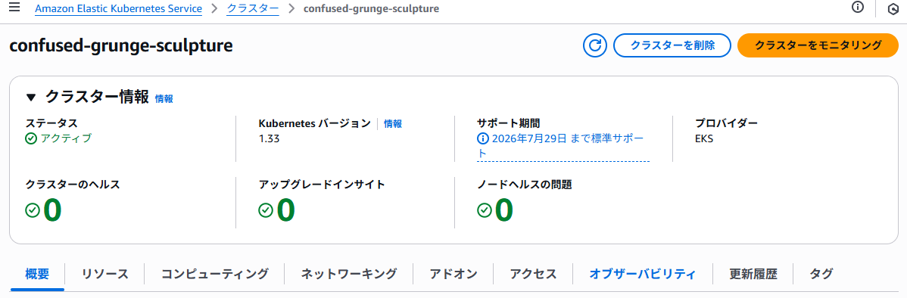Click the check icon under クラスターのヘルス
Screen dimensions: 907x298
[33, 210]
